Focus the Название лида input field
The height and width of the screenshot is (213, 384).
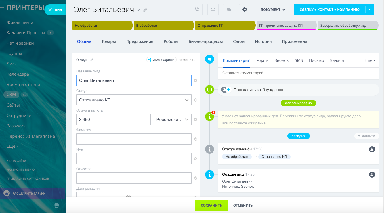(134, 80)
